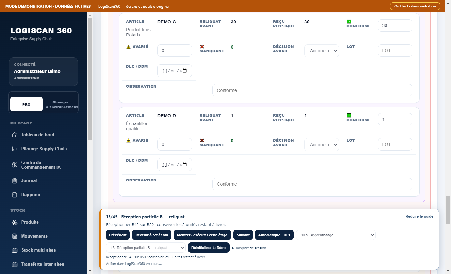
Task: Click Changer d'environnement
Action: click(x=62, y=104)
